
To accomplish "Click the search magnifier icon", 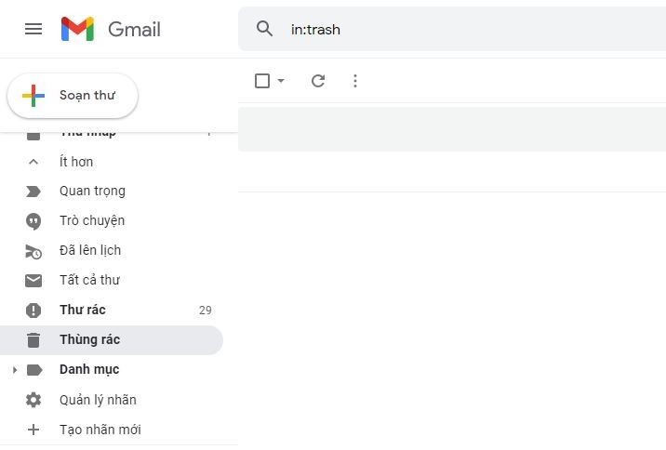I will [265, 29].
